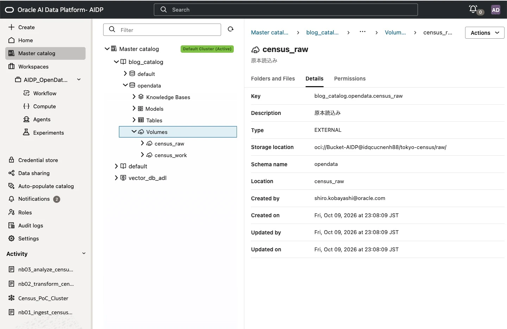Collapse the Master catalog tree node

(x=107, y=49)
